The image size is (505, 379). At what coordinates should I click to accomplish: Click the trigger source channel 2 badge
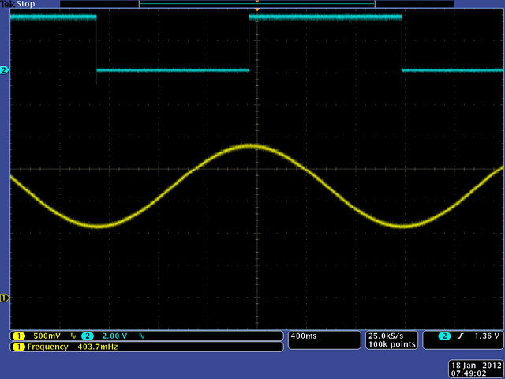pos(444,336)
